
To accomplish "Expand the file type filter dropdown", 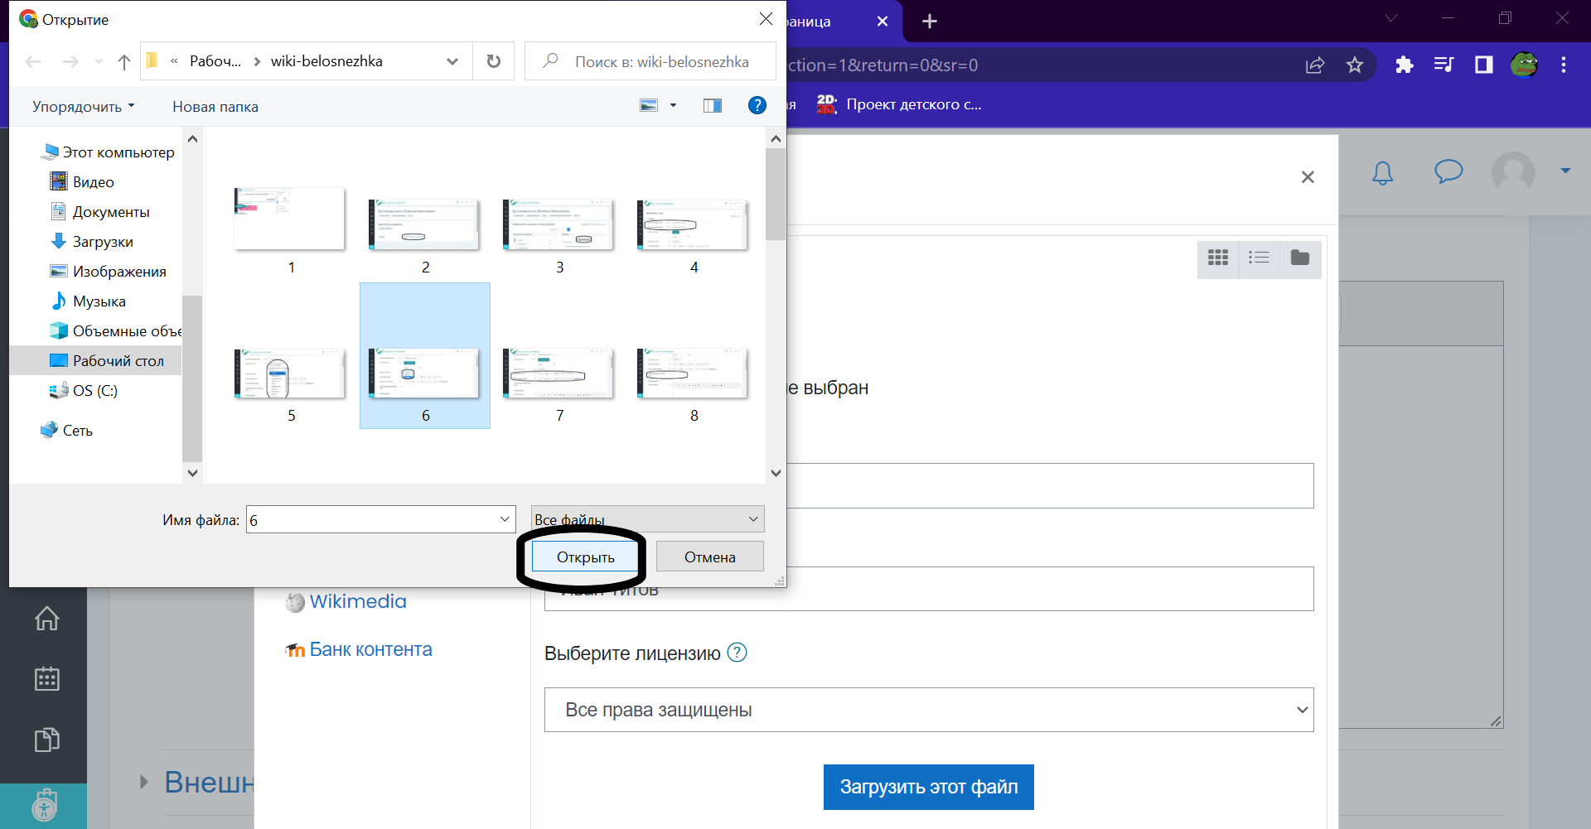I will point(647,519).
